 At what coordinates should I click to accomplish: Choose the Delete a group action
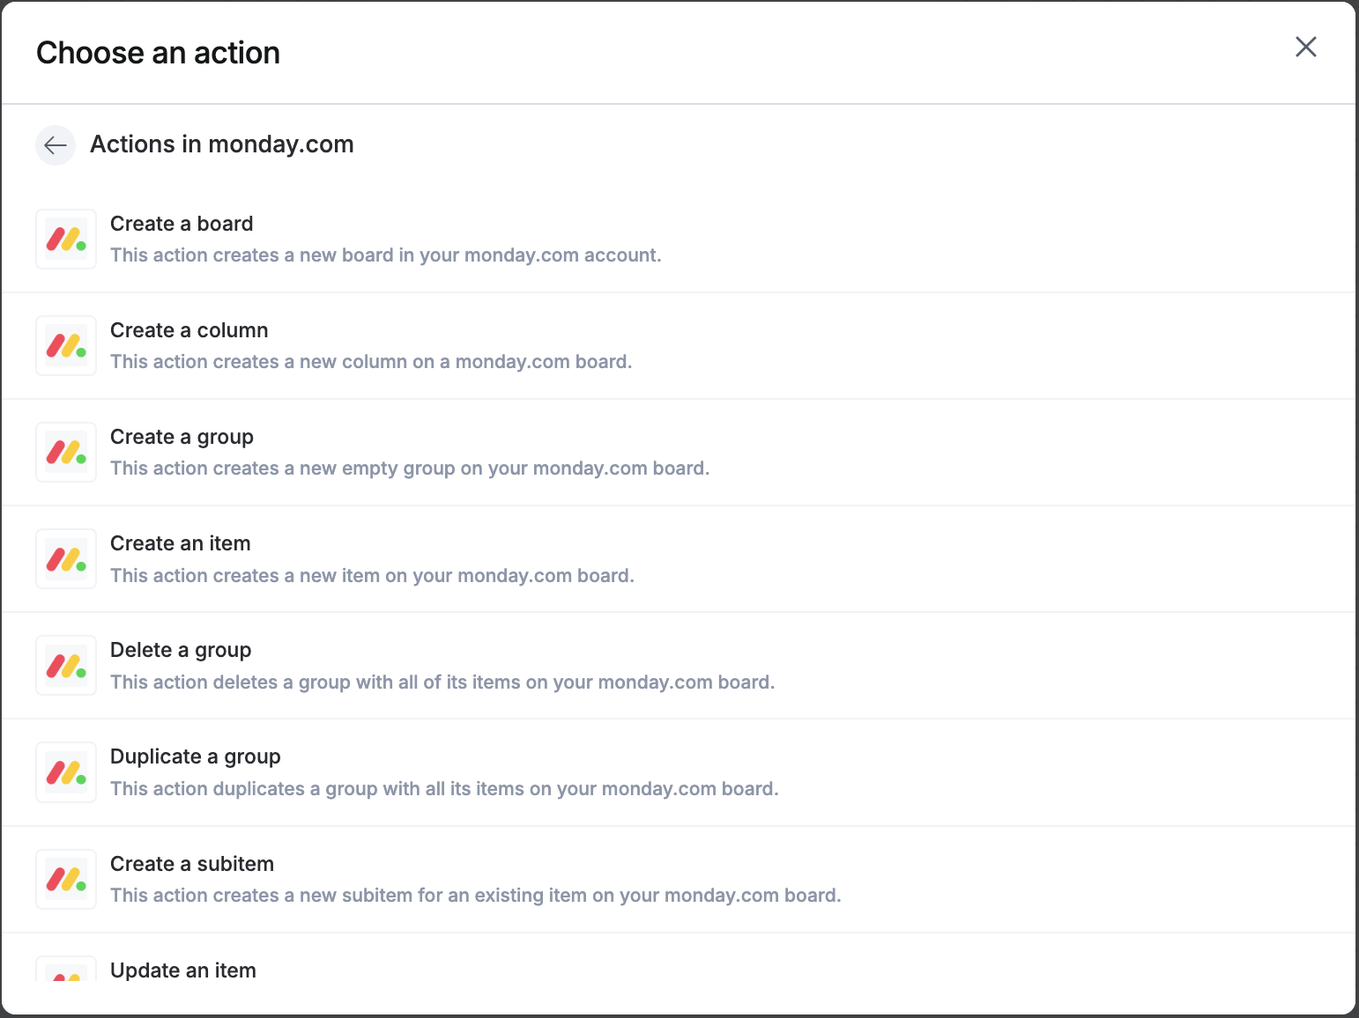(679, 665)
